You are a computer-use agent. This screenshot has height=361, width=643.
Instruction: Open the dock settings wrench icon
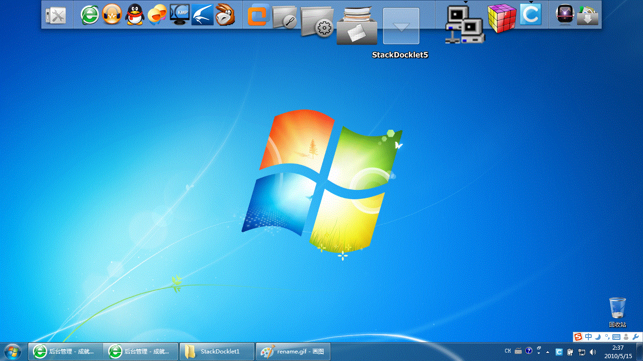(56, 16)
